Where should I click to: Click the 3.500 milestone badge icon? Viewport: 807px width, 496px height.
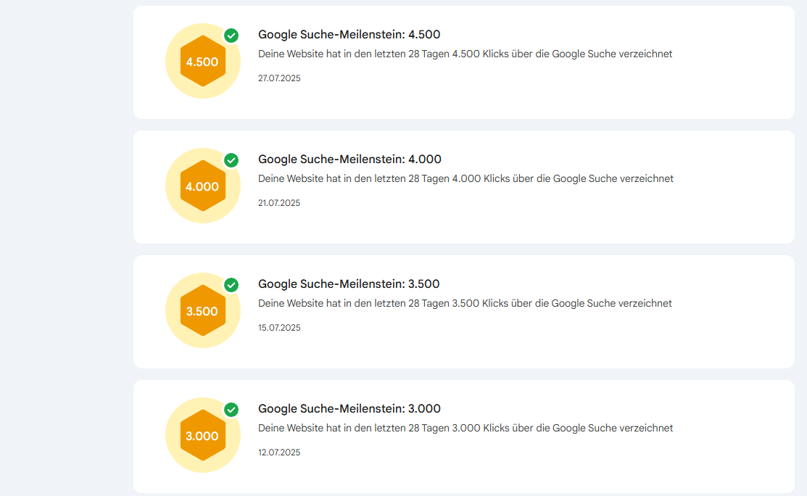203,310
